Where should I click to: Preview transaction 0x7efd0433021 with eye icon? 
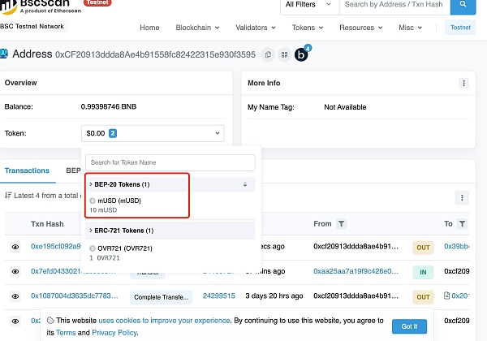pyautogui.click(x=15, y=271)
